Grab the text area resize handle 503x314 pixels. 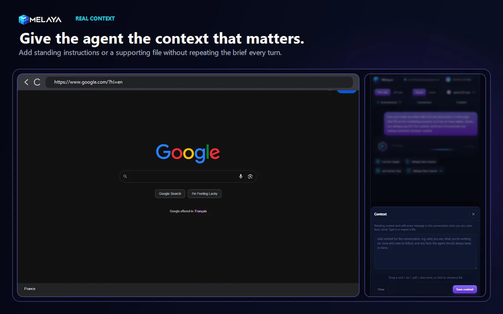[x=475, y=268]
